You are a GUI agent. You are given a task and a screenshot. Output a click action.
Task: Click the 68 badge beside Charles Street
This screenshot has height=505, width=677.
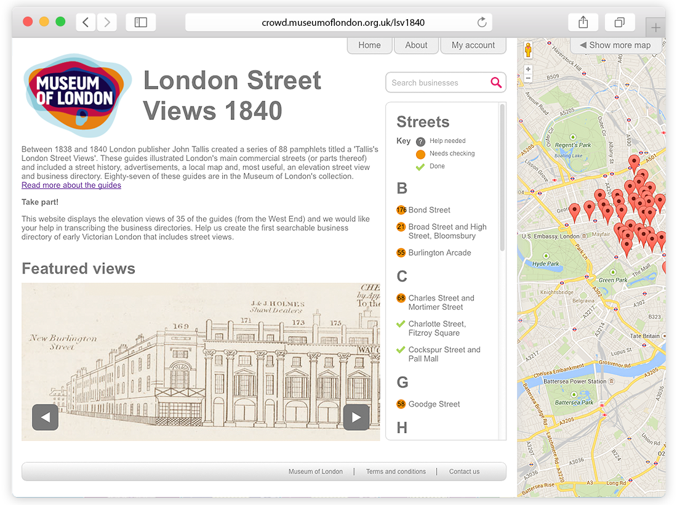click(401, 298)
